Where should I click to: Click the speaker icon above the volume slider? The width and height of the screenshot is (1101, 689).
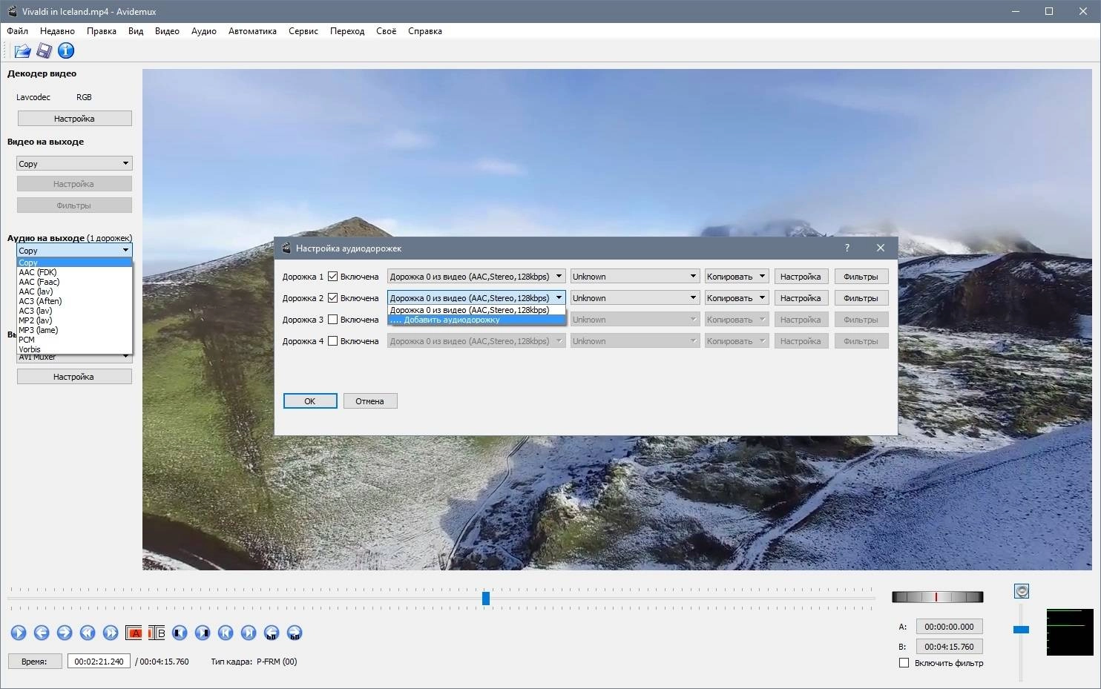[1022, 591]
